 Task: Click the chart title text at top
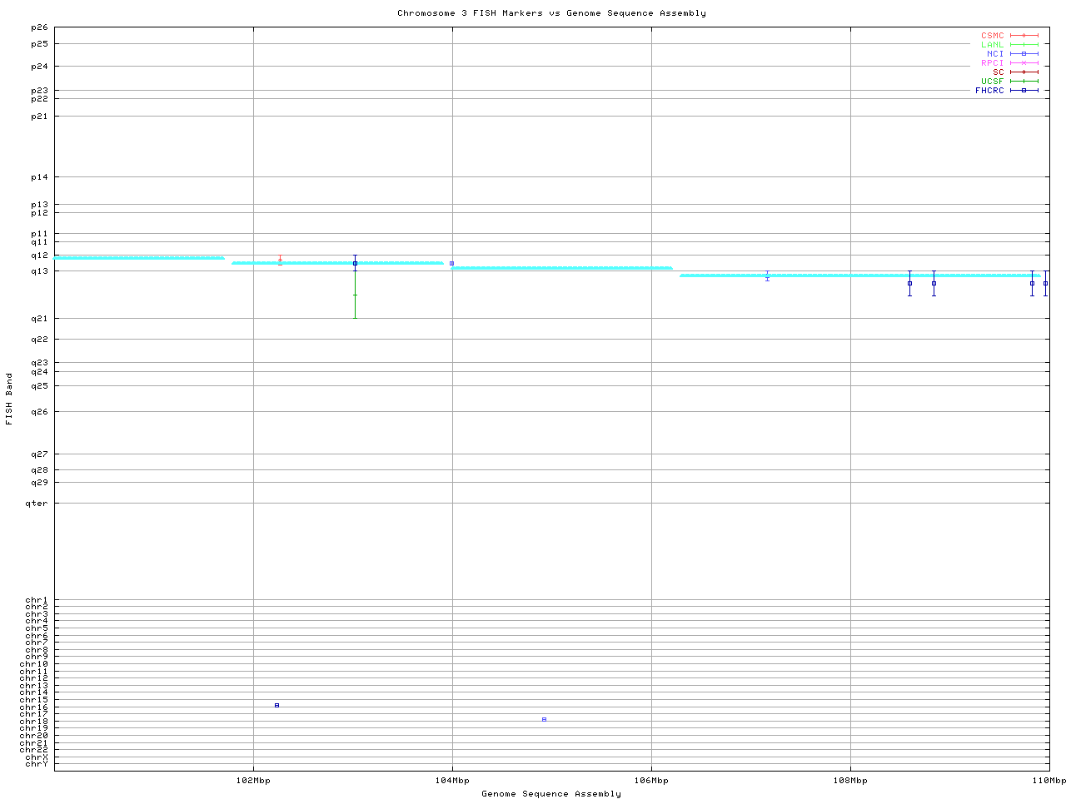pyautogui.click(x=551, y=13)
